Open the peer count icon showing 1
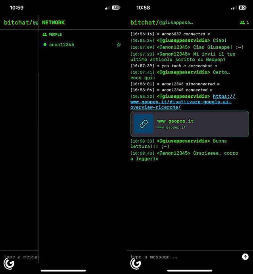Screen dimensions: 253x274 [x=244, y=22]
